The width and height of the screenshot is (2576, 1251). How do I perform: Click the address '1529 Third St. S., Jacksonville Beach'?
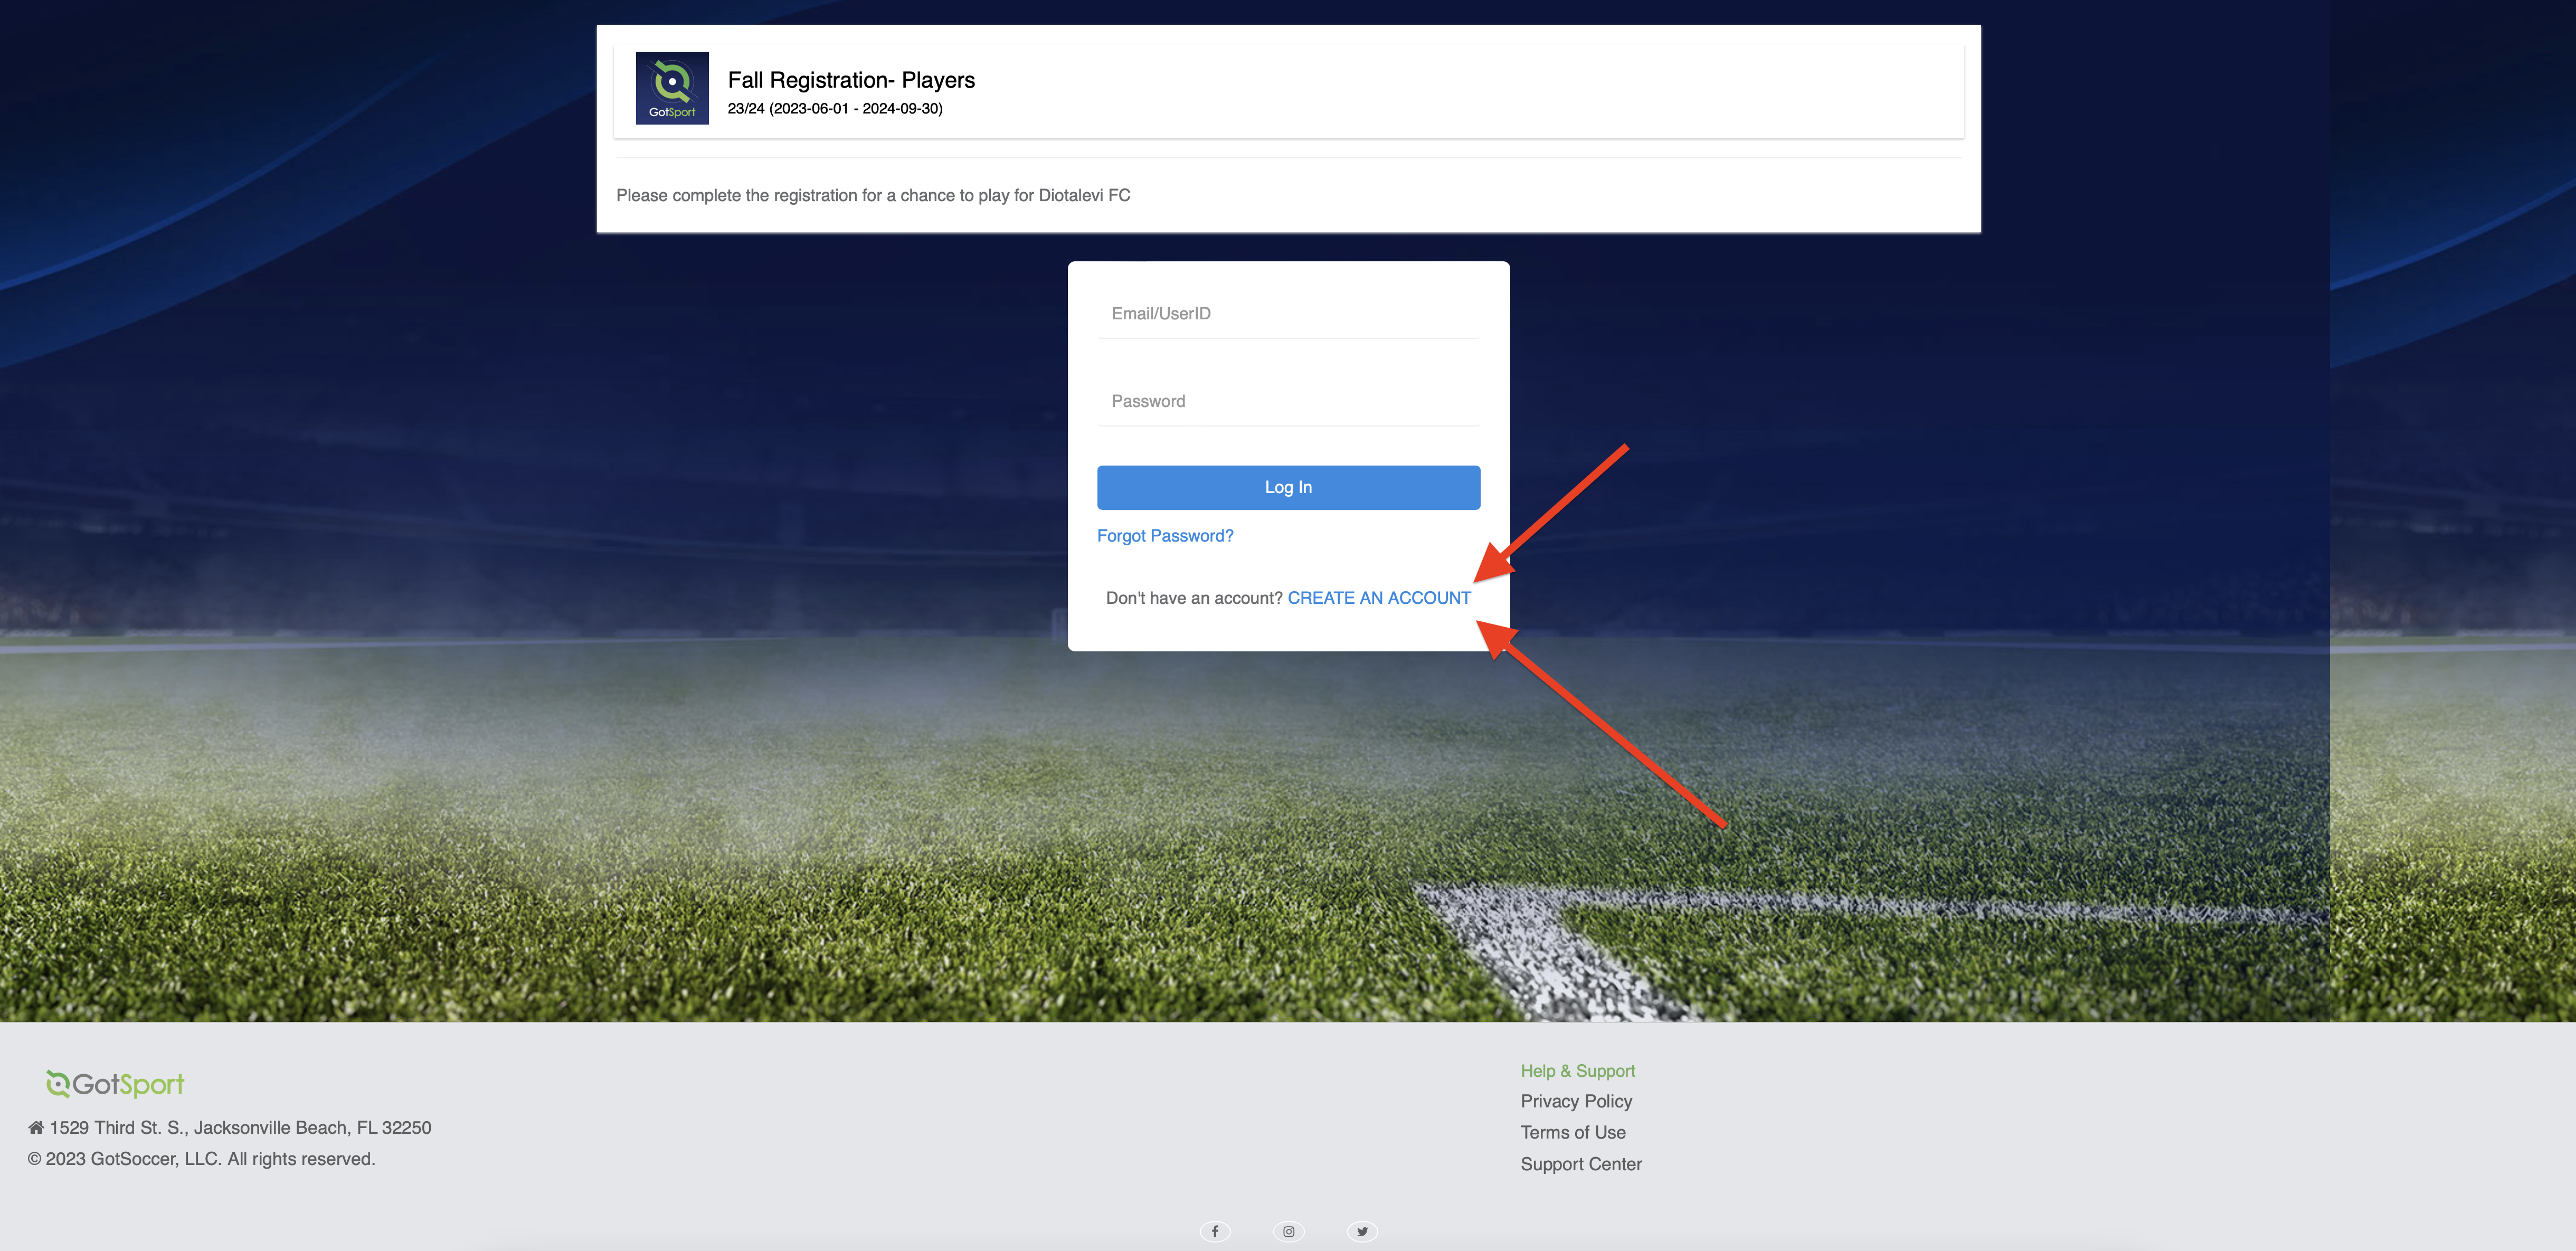(240, 1127)
